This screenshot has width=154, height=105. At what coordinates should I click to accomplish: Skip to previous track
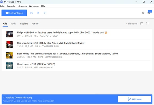tap(32, 13)
